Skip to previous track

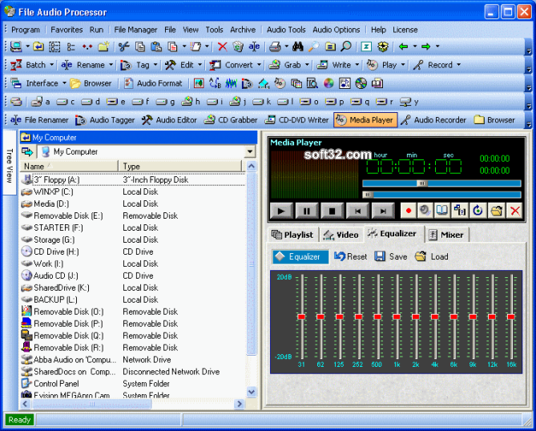357,211
